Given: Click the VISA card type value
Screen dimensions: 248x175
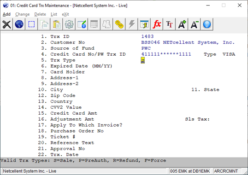Looking at the screenshot, I should click(229, 54).
